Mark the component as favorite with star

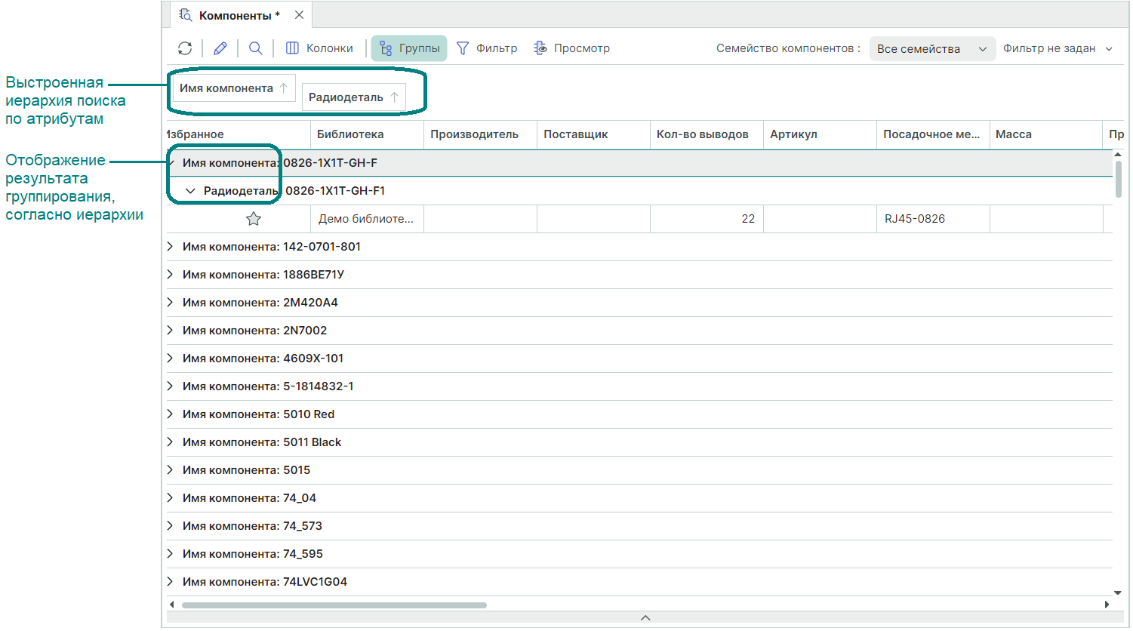254,219
